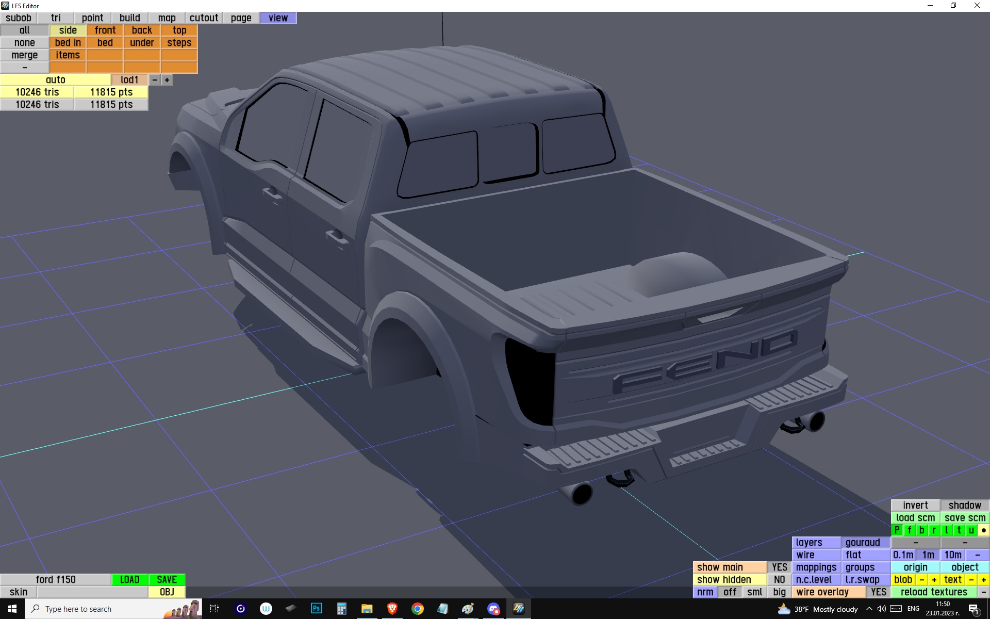Viewport: 990px width, 619px height.
Task: Open the cutout tab
Action: [x=204, y=18]
